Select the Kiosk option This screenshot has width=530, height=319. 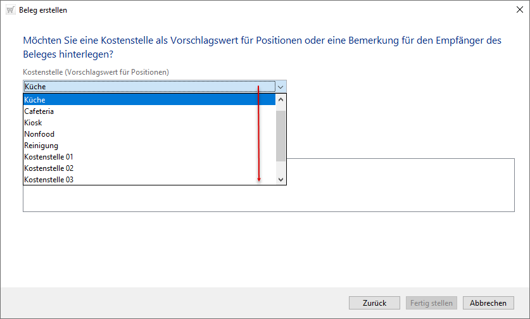point(149,123)
